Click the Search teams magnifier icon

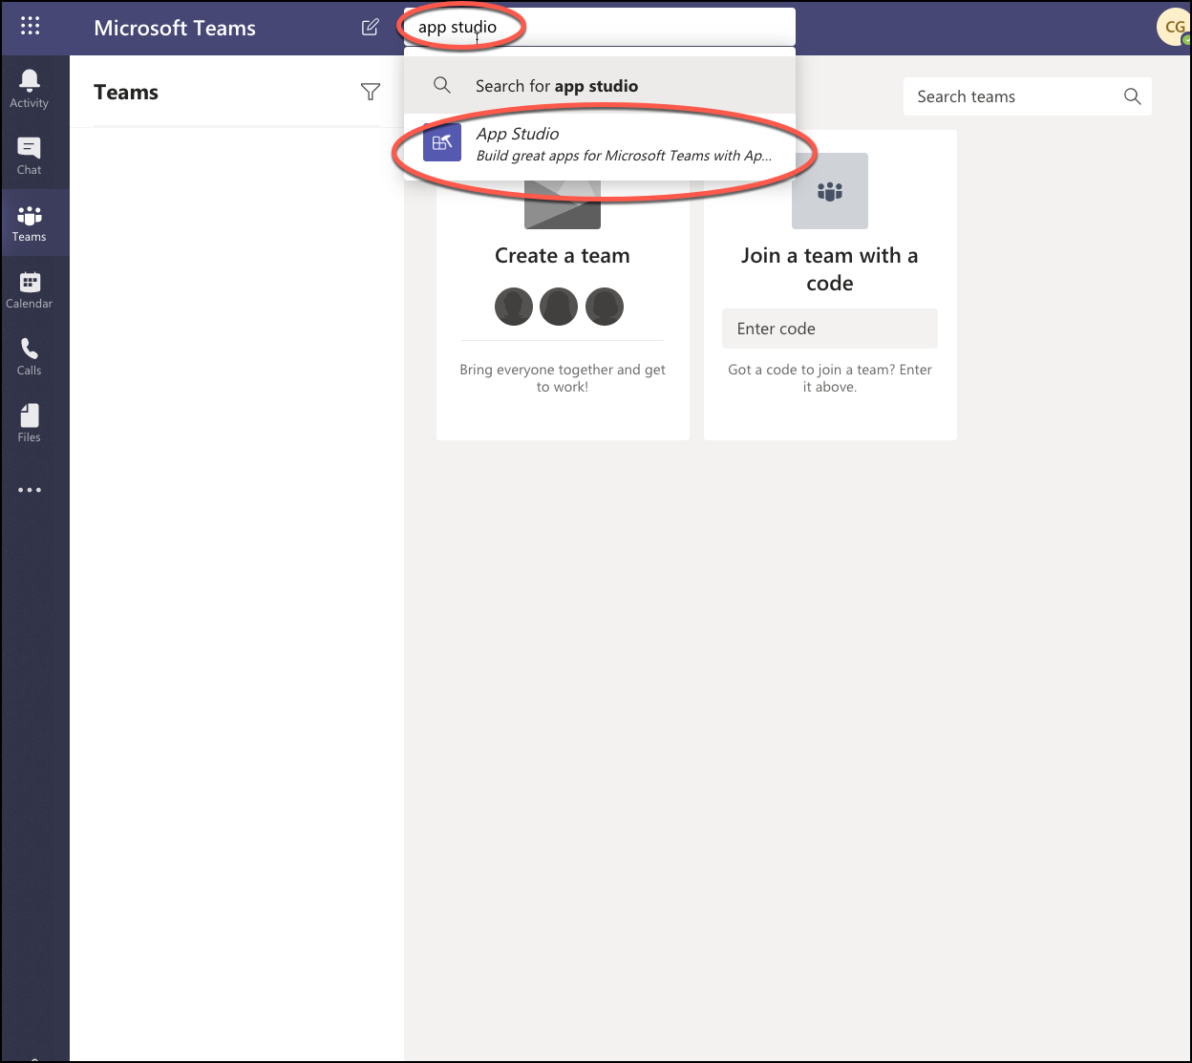(1133, 96)
